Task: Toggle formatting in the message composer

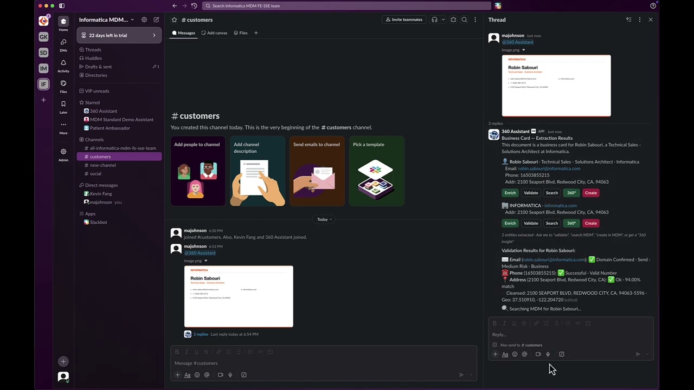Action: click(x=187, y=375)
